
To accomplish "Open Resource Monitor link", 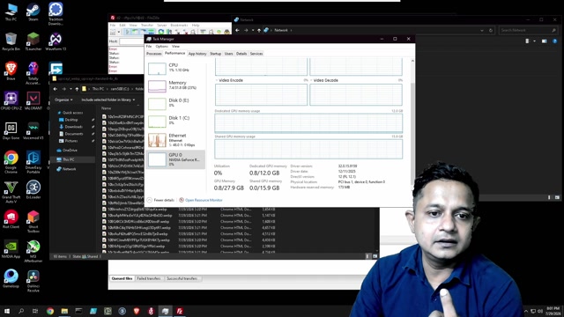I will tap(201, 200).
